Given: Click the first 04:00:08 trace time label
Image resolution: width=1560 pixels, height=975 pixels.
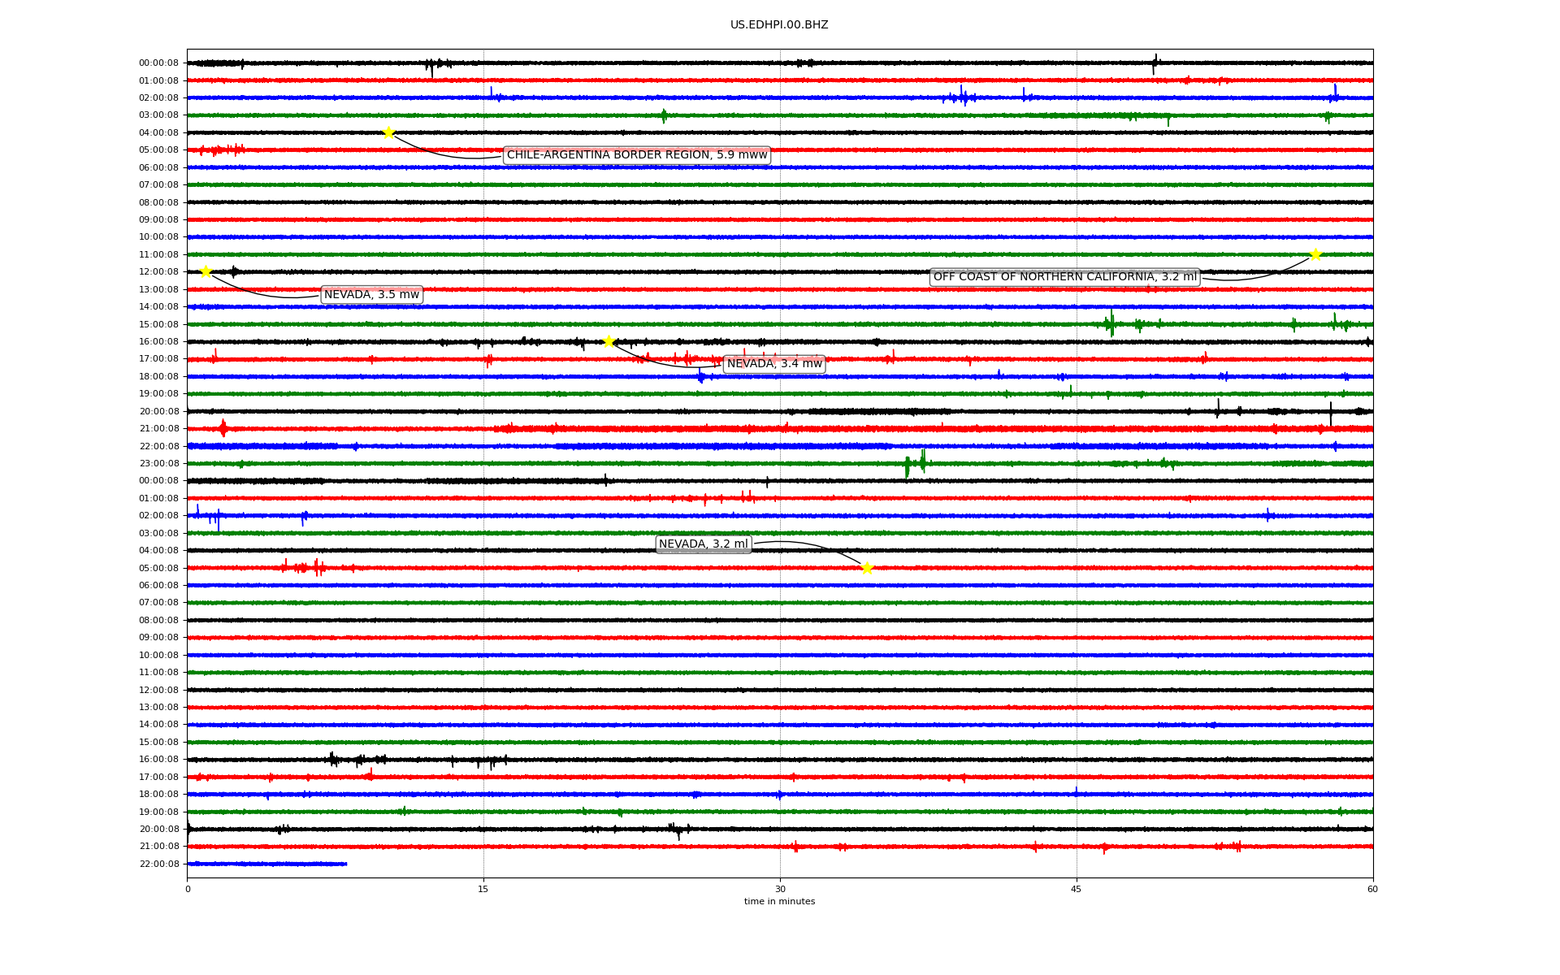Looking at the screenshot, I should pyautogui.click(x=158, y=132).
